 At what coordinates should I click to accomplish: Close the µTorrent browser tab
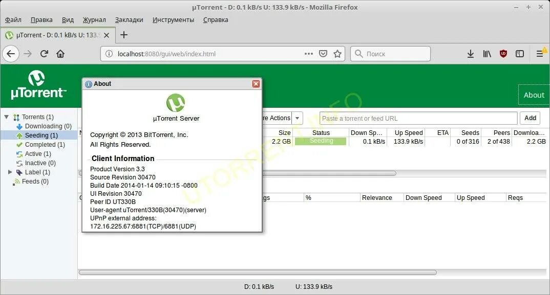click(107, 35)
